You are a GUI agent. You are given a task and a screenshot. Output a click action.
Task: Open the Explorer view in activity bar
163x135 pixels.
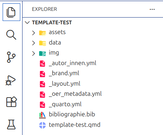11,12
